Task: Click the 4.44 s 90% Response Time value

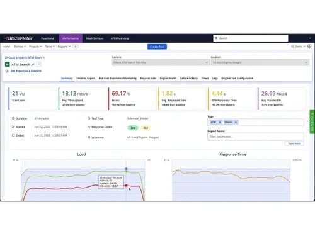Action: (x=219, y=93)
